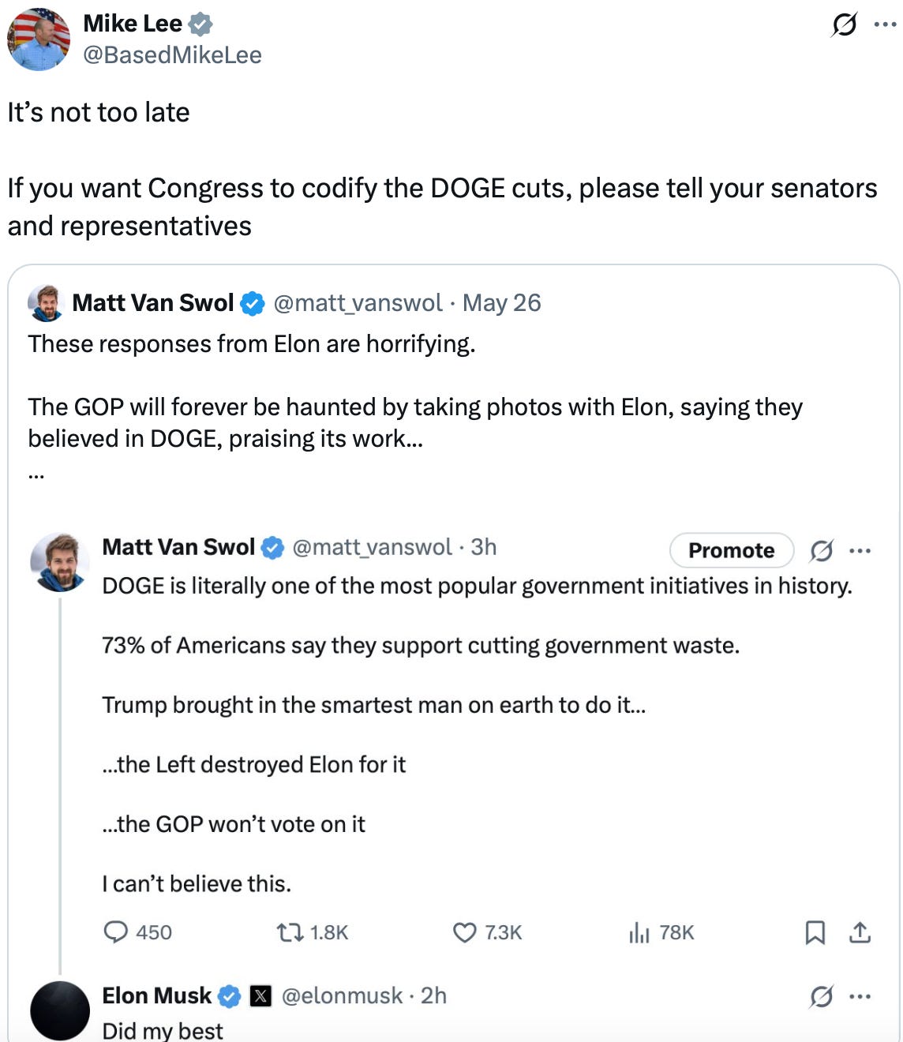
Task: Open the @BasedMikeLee handle link
Action: coord(172,54)
